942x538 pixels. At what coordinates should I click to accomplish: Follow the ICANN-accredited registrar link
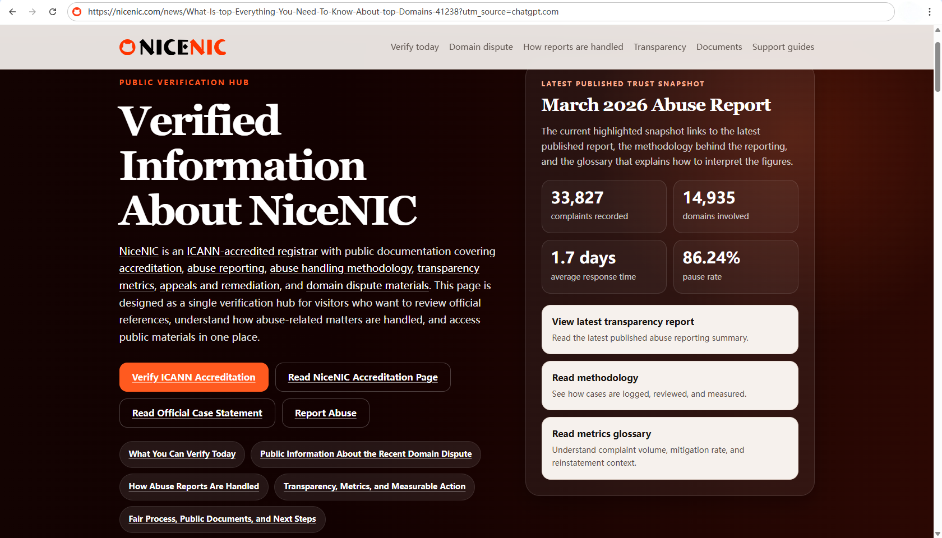252,252
